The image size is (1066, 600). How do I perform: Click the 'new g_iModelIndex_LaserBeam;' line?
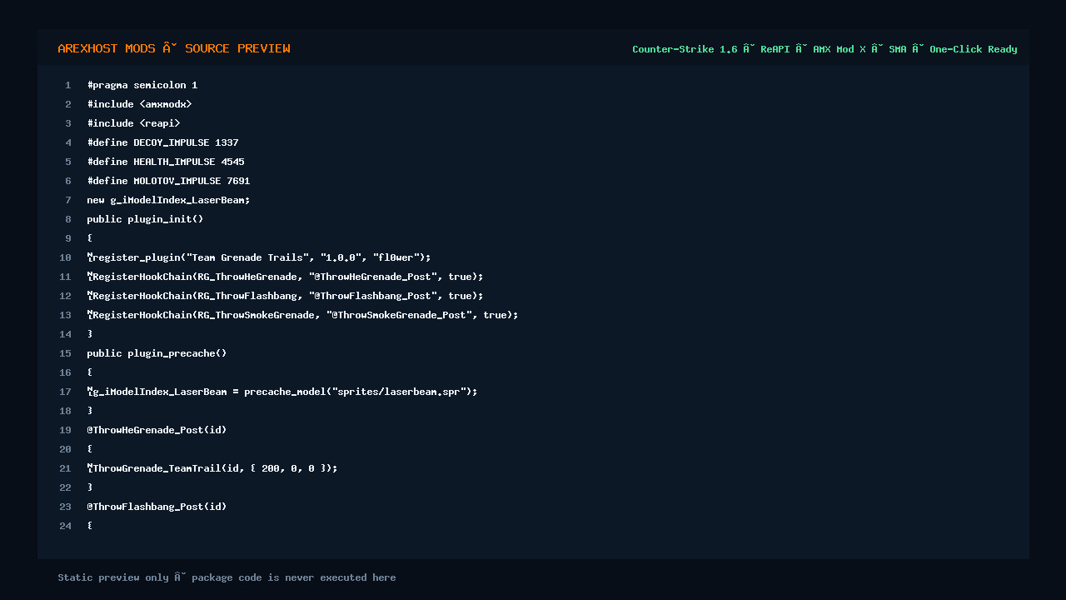tap(168, 200)
